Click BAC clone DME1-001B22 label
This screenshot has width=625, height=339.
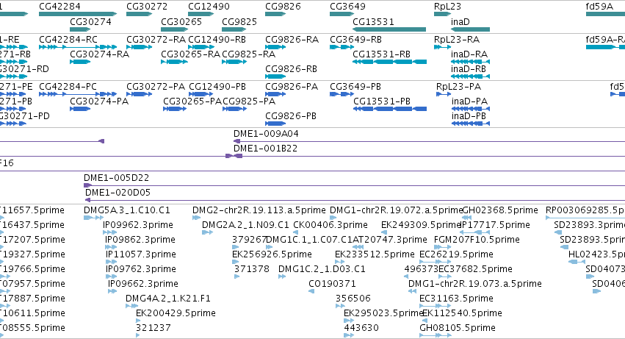[265, 149]
